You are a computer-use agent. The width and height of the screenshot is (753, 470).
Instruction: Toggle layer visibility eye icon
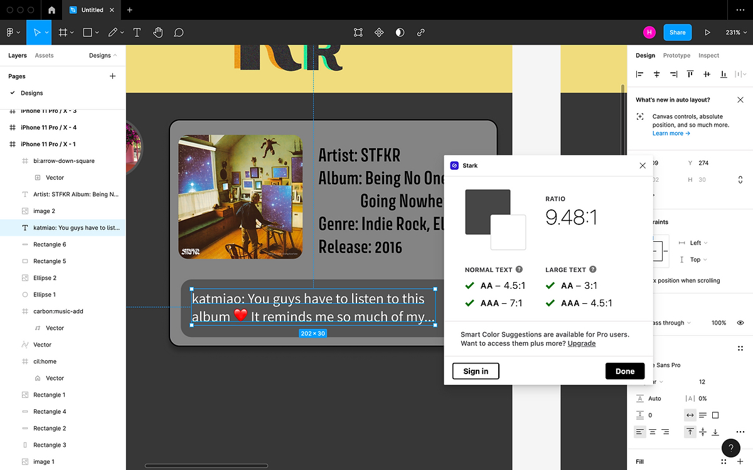click(740, 323)
